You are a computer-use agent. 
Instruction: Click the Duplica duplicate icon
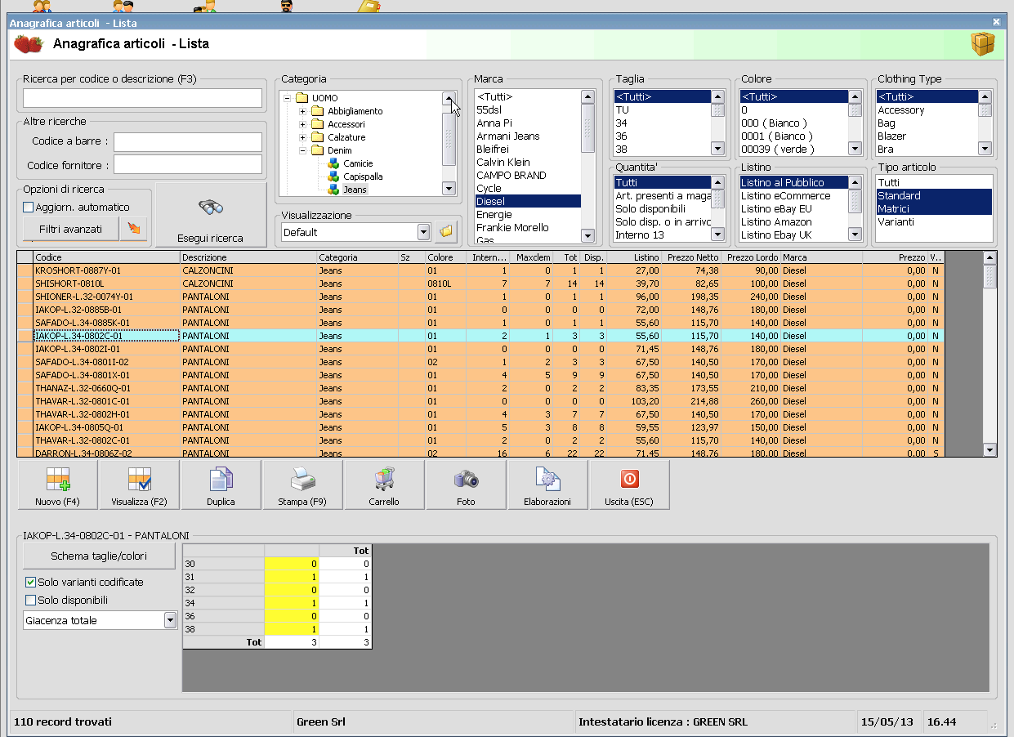click(221, 484)
